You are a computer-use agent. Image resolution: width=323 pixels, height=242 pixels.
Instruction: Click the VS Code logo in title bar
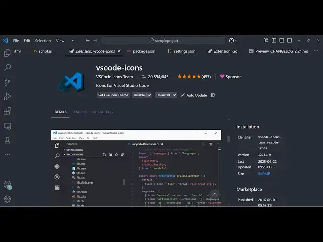pyautogui.click(x=6, y=40)
